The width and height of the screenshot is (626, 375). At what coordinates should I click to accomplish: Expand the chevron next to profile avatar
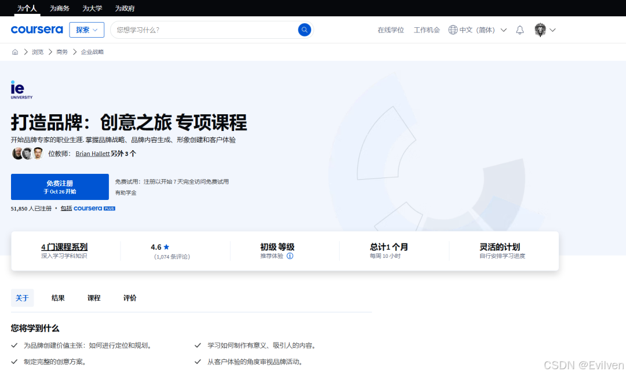(x=552, y=30)
